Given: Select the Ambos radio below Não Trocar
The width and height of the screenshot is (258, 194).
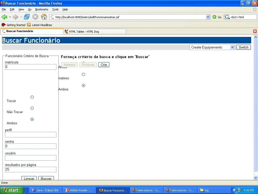Looking at the screenshot, I should point(32,119).
